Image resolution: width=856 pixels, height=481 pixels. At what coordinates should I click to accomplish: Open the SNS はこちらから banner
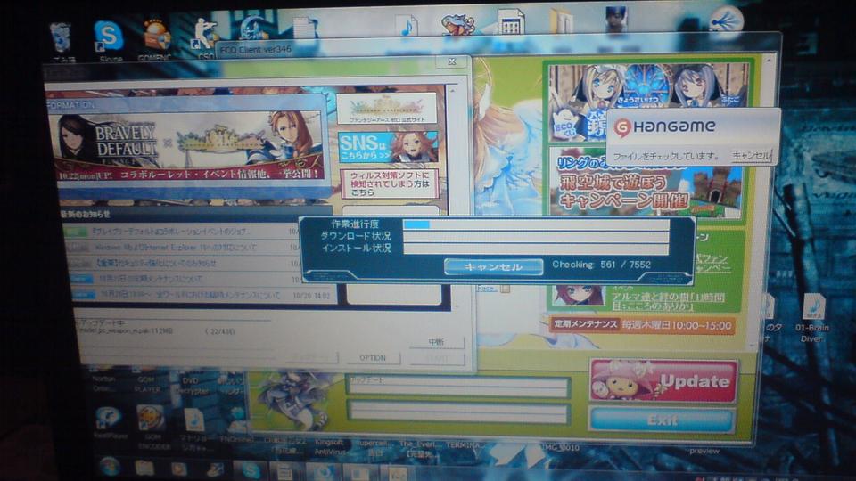388,147
